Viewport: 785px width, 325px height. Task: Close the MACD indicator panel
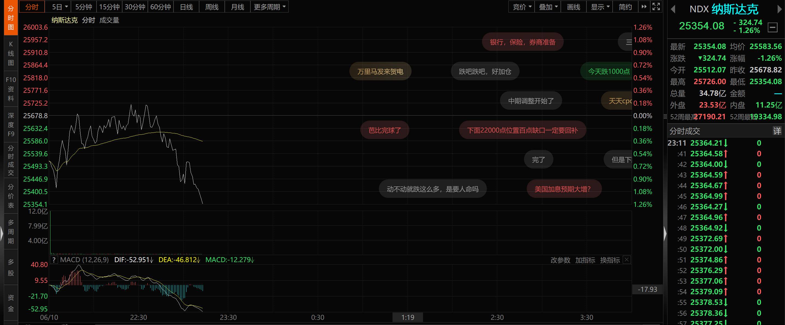point(627,260)
